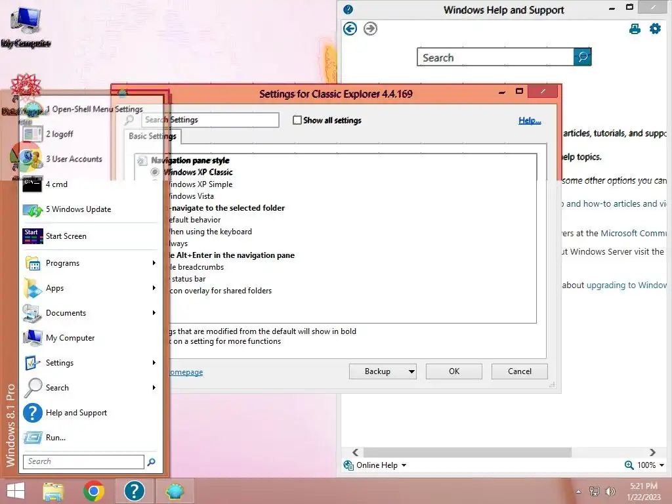Screen dimensions: 672x504
Task: Click the Start Screen icon
Action: [x=33, y=236]
